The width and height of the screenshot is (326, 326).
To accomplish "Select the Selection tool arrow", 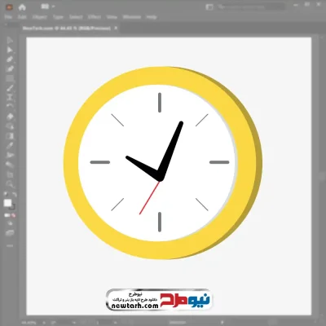I will pos(10,41).
